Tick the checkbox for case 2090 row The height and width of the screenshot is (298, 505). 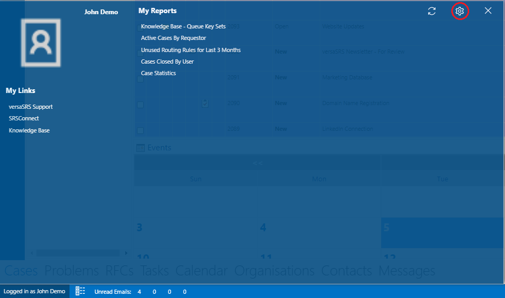140,105
